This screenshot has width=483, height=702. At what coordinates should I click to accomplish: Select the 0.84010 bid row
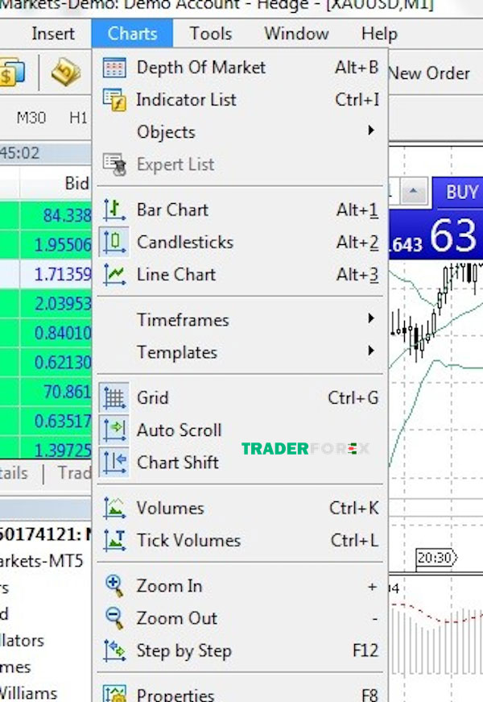click(46, 333)
